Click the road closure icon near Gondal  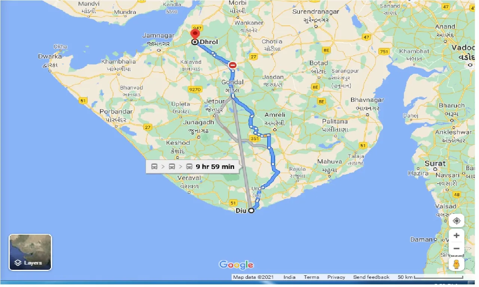[x=232, y=65]
